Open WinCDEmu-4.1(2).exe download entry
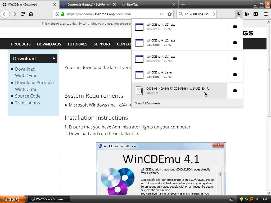 [179, 43]
